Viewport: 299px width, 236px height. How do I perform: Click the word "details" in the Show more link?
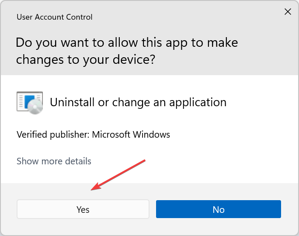tap(77, 161)
